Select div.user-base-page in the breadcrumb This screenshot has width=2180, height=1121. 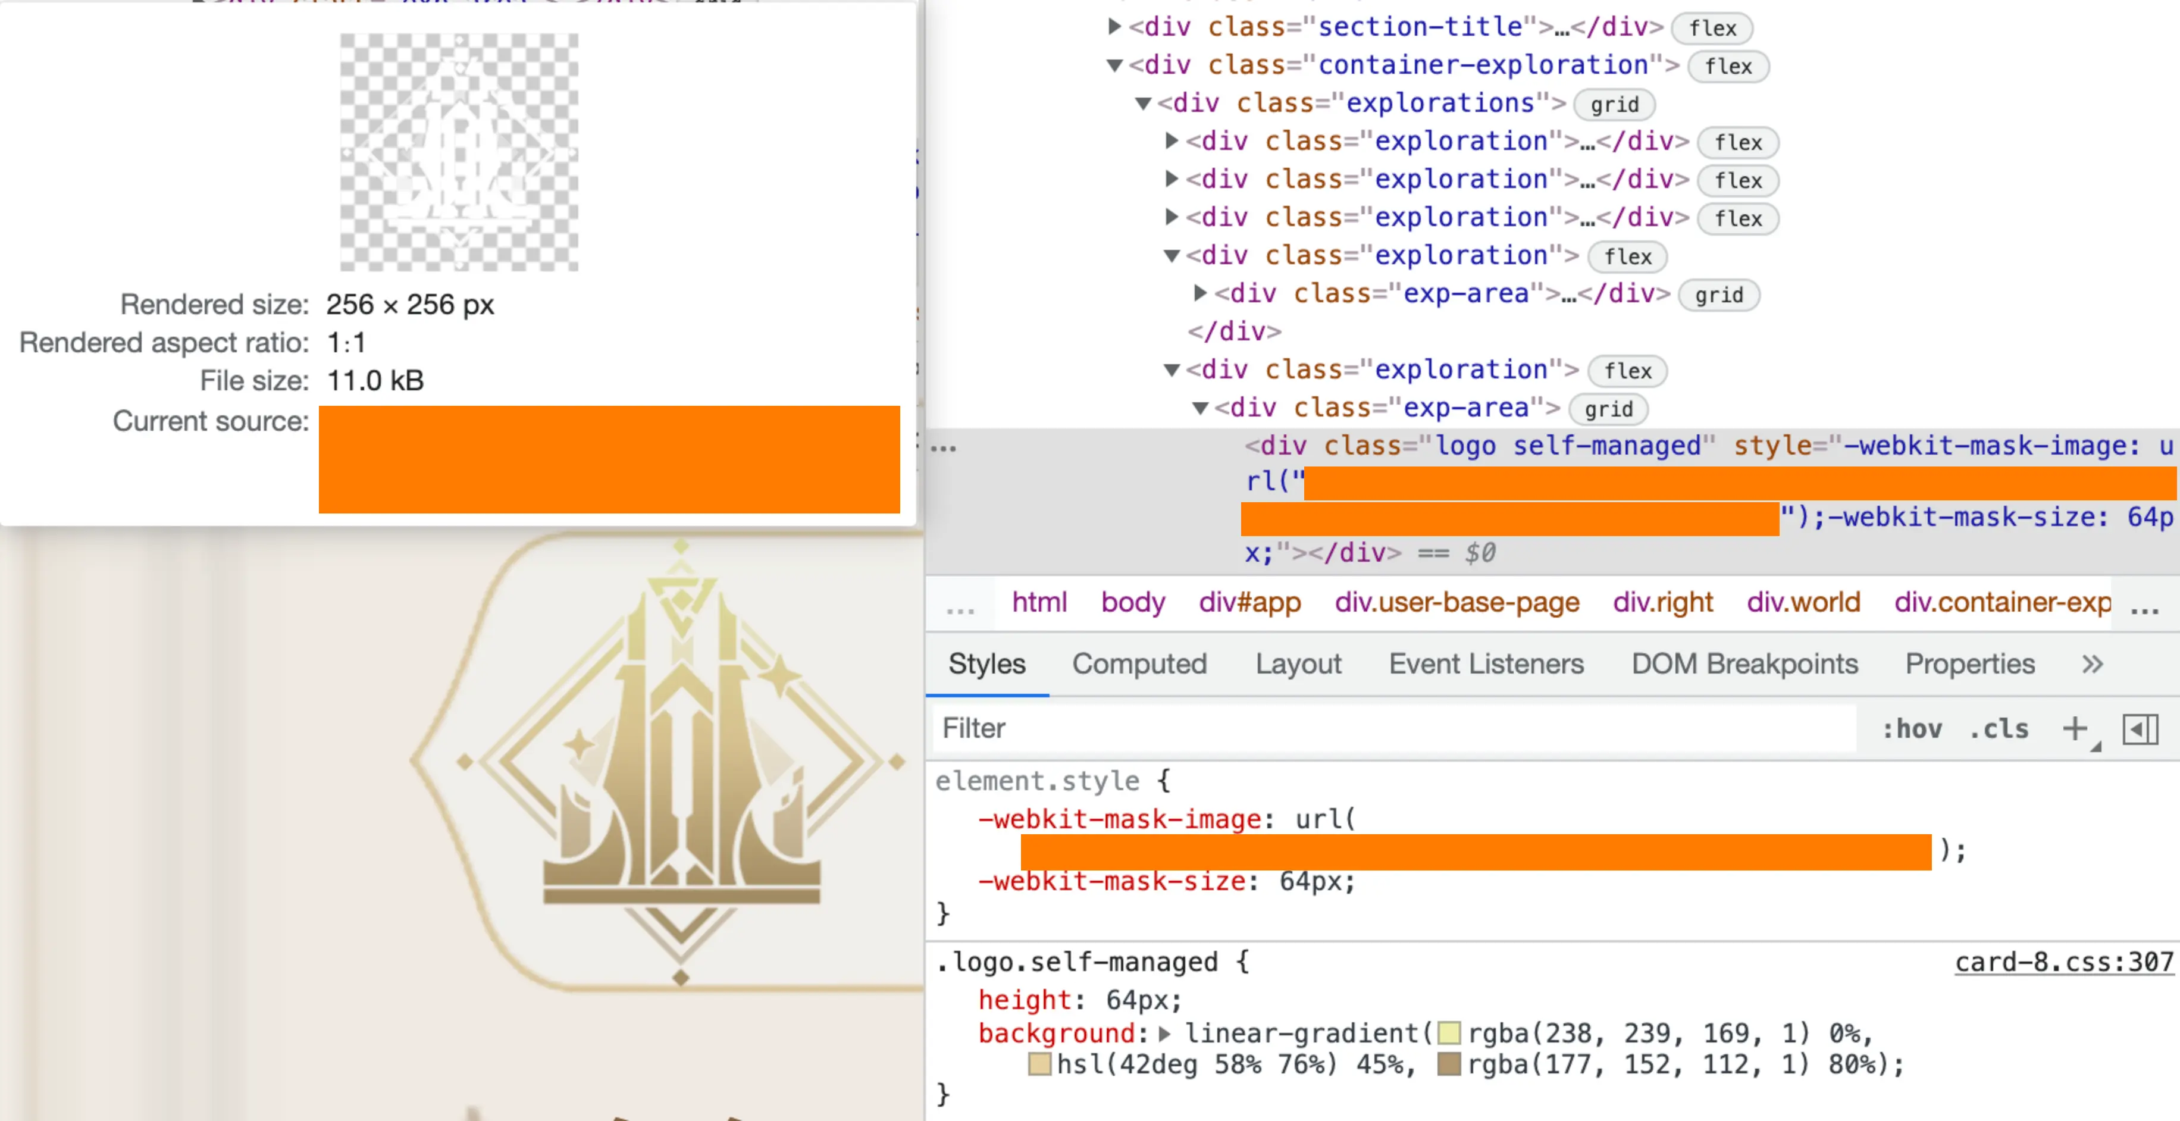1457,602
